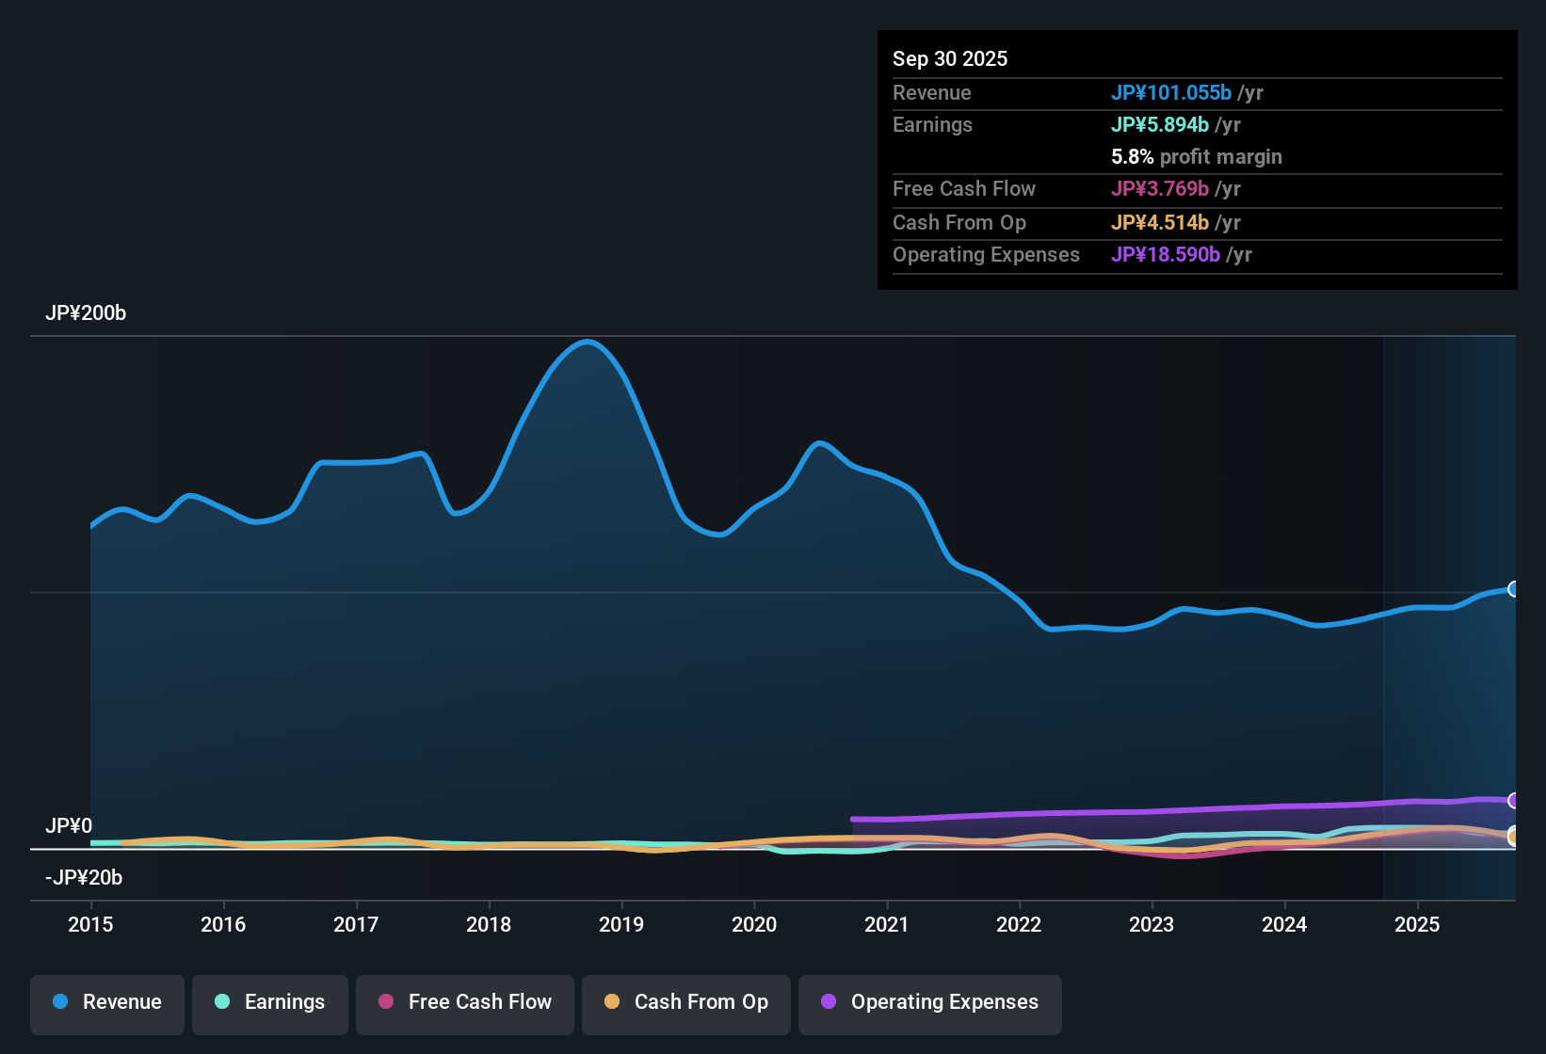Click the pink Free Cash Flow legend dot
This screenshot has width=1546, height=1054.
pyautogui.click(x=385, y=1002)
